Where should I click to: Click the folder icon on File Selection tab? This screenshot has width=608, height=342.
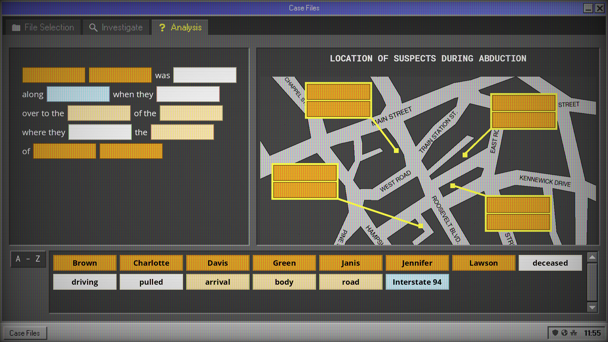point(16,27)
